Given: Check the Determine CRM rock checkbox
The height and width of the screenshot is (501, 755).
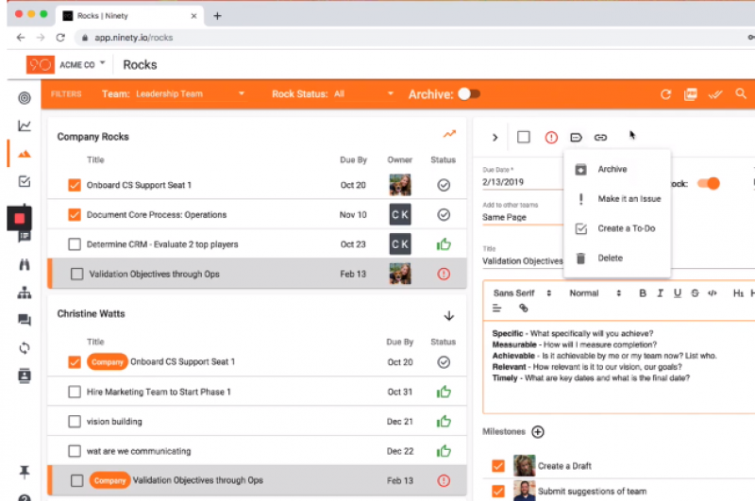Looking at the screenshot, I should tap(75, 244).
